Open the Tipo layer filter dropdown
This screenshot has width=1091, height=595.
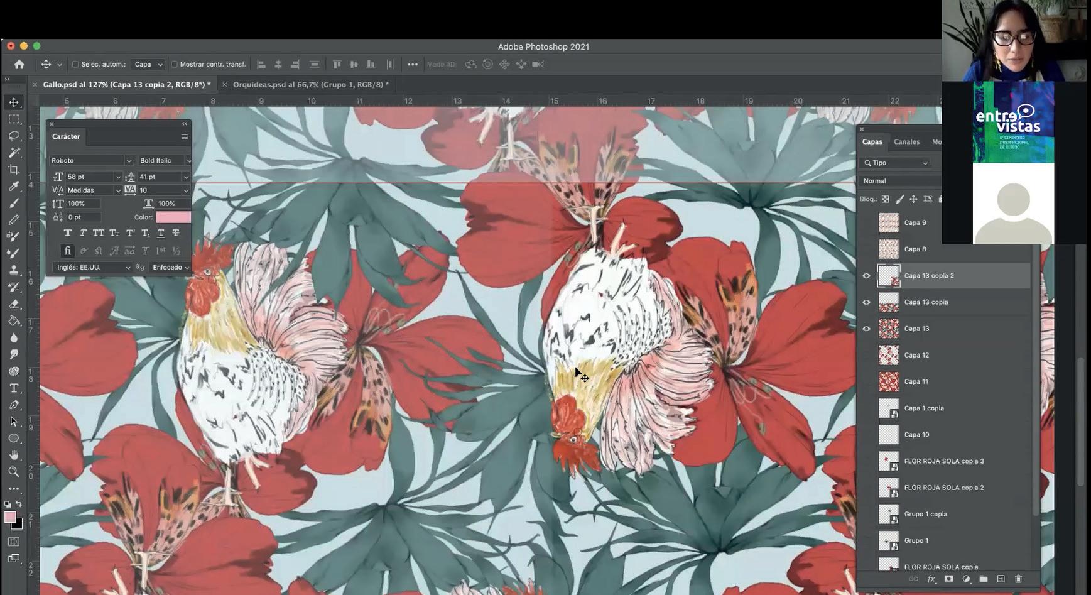coord(895,163)
